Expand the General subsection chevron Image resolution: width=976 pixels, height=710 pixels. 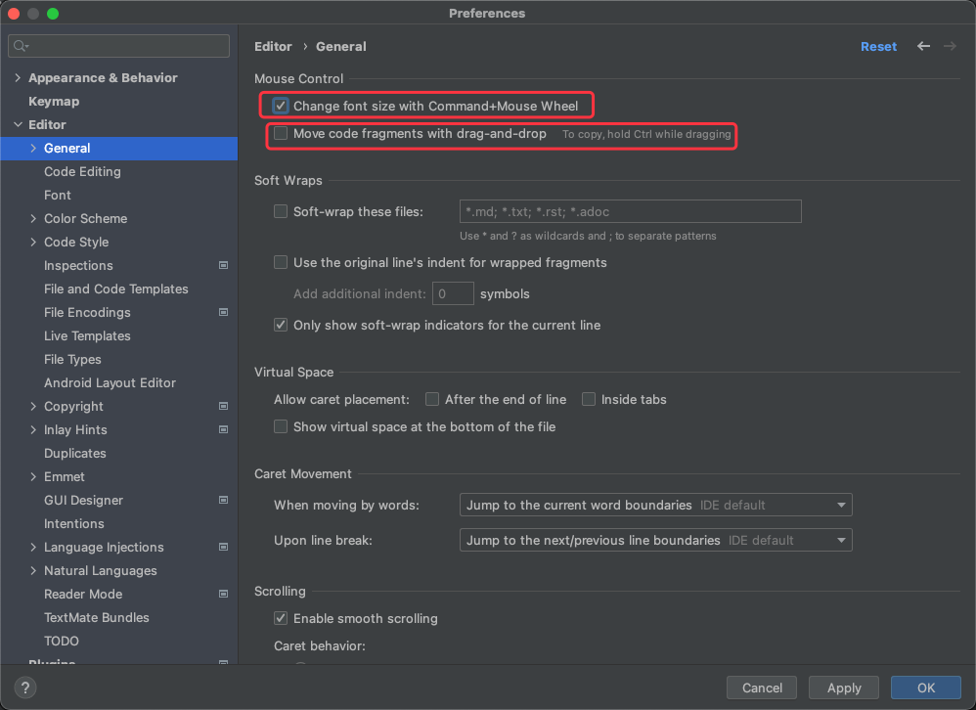pyautogui.click(x=33, y=148)
